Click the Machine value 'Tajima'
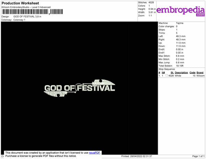The width and height of the screenshot is (206, 159). click(x=180, y=23)
